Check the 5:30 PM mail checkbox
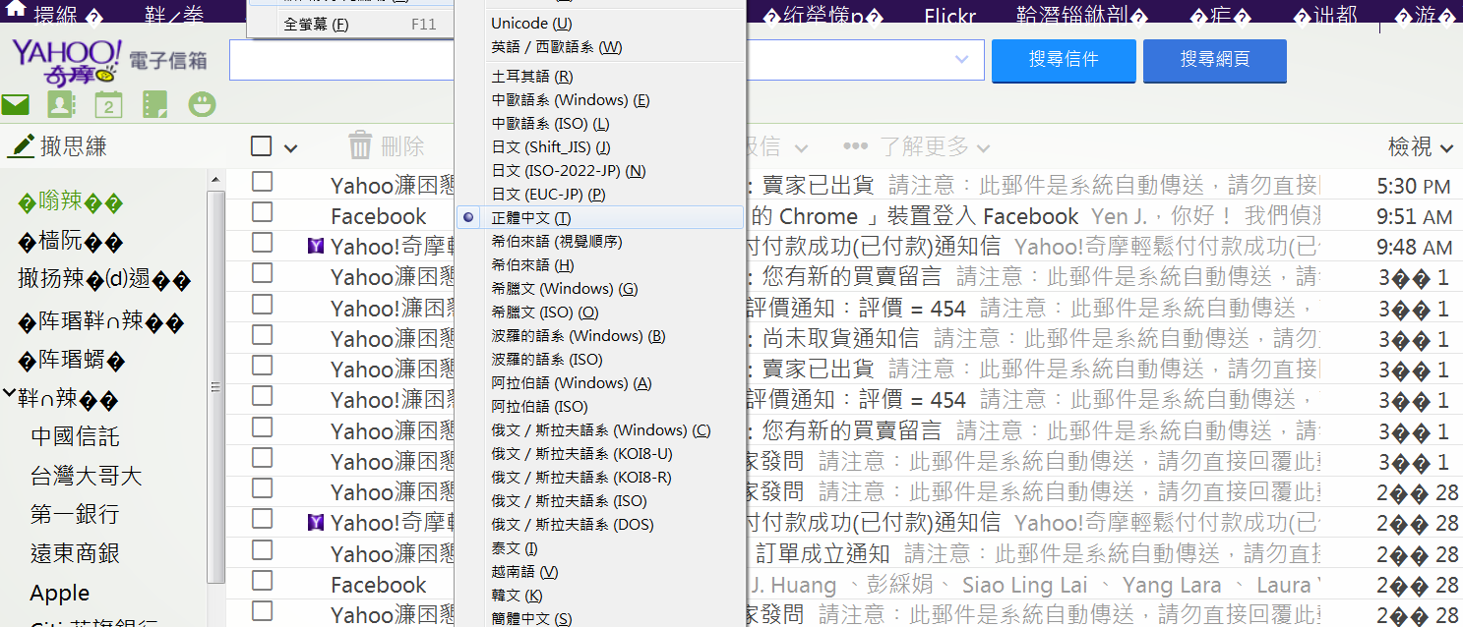Image resolution: width=1463 pixels, height=627 pixels. 262,182
